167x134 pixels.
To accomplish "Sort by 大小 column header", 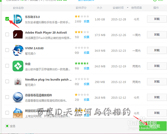I will pyautogui.click(x=100, y=8).
